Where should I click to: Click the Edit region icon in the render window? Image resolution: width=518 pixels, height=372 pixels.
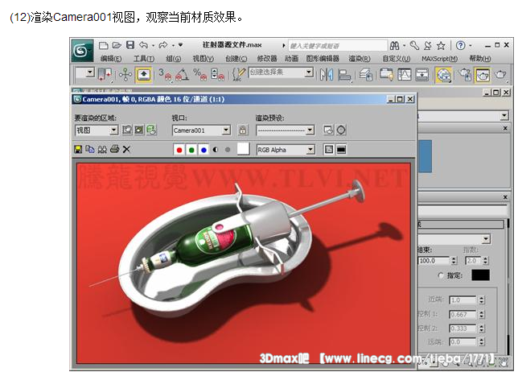pos(127,130)
